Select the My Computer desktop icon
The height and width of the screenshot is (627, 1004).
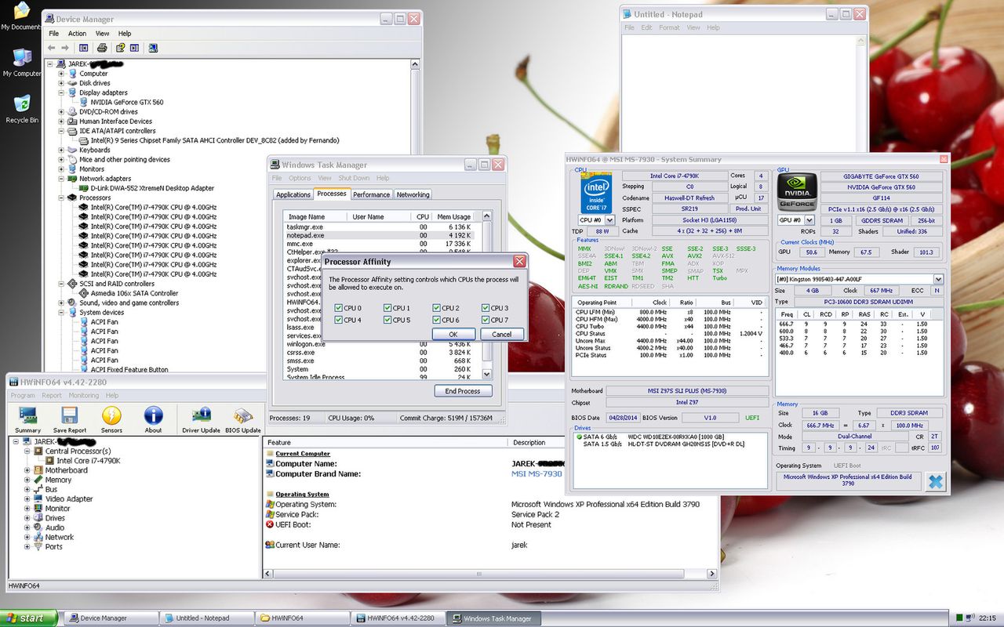pos(22,63)
